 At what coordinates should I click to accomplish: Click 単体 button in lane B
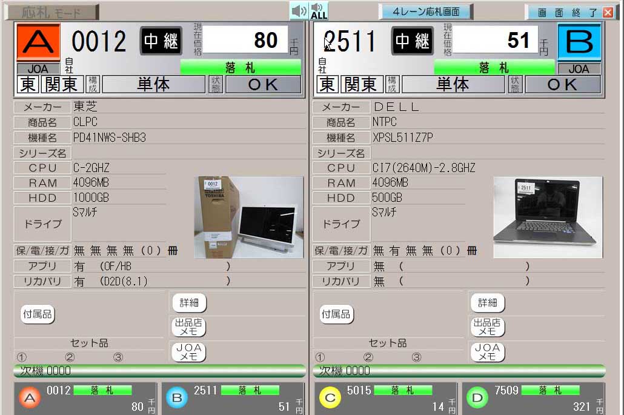[453, 84]
